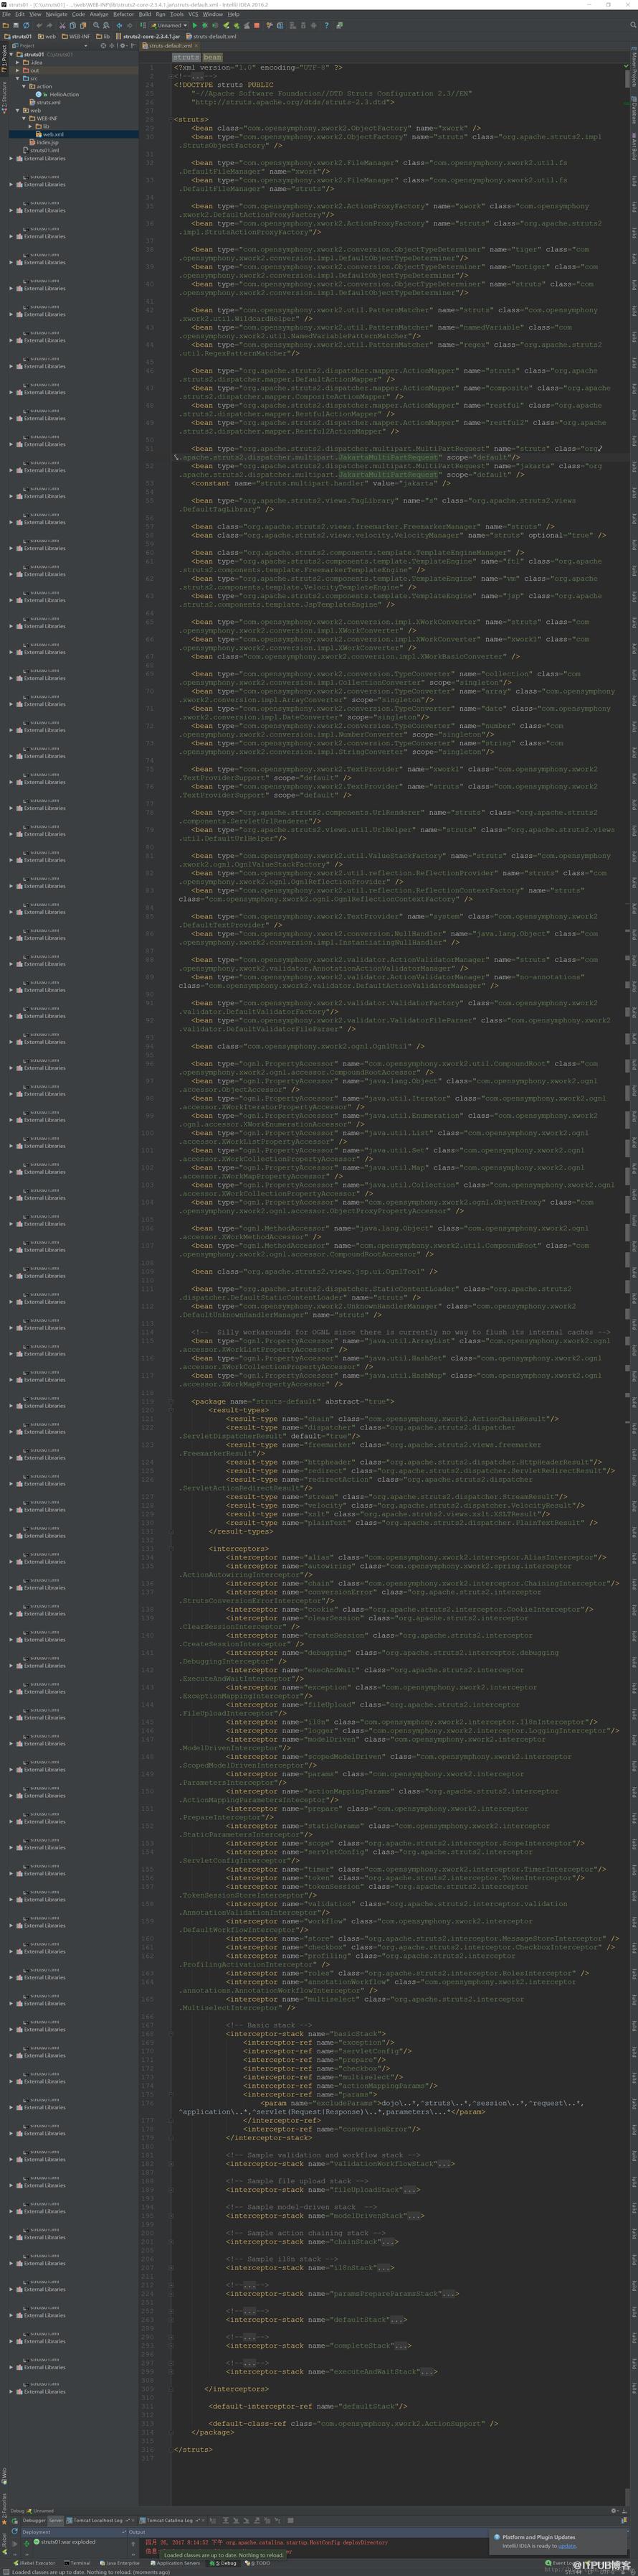Click the update link in the notification
Image resolution: width=638 pixels, height=2576 pixels.
tap(567, 2546)
